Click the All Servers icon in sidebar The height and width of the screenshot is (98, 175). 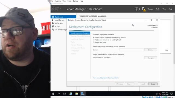tap(53, 23)
